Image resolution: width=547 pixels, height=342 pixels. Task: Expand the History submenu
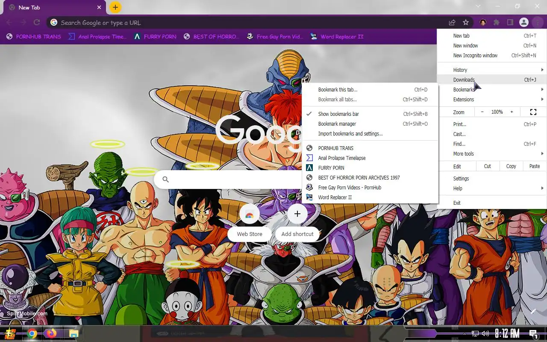(492, 70)
